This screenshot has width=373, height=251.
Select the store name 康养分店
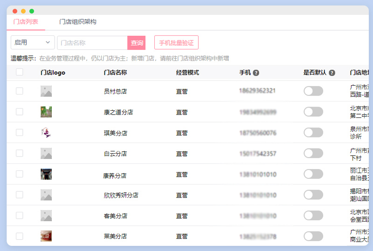115,176
